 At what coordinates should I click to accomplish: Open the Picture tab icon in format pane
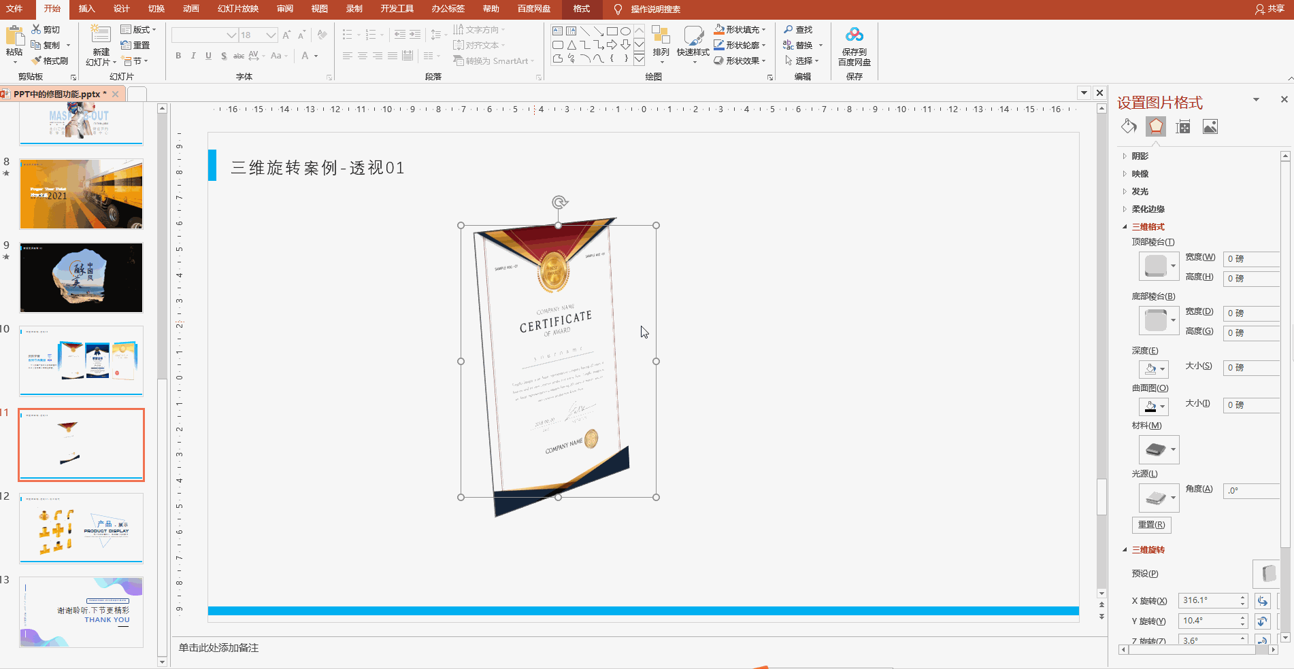(1210, 126)
